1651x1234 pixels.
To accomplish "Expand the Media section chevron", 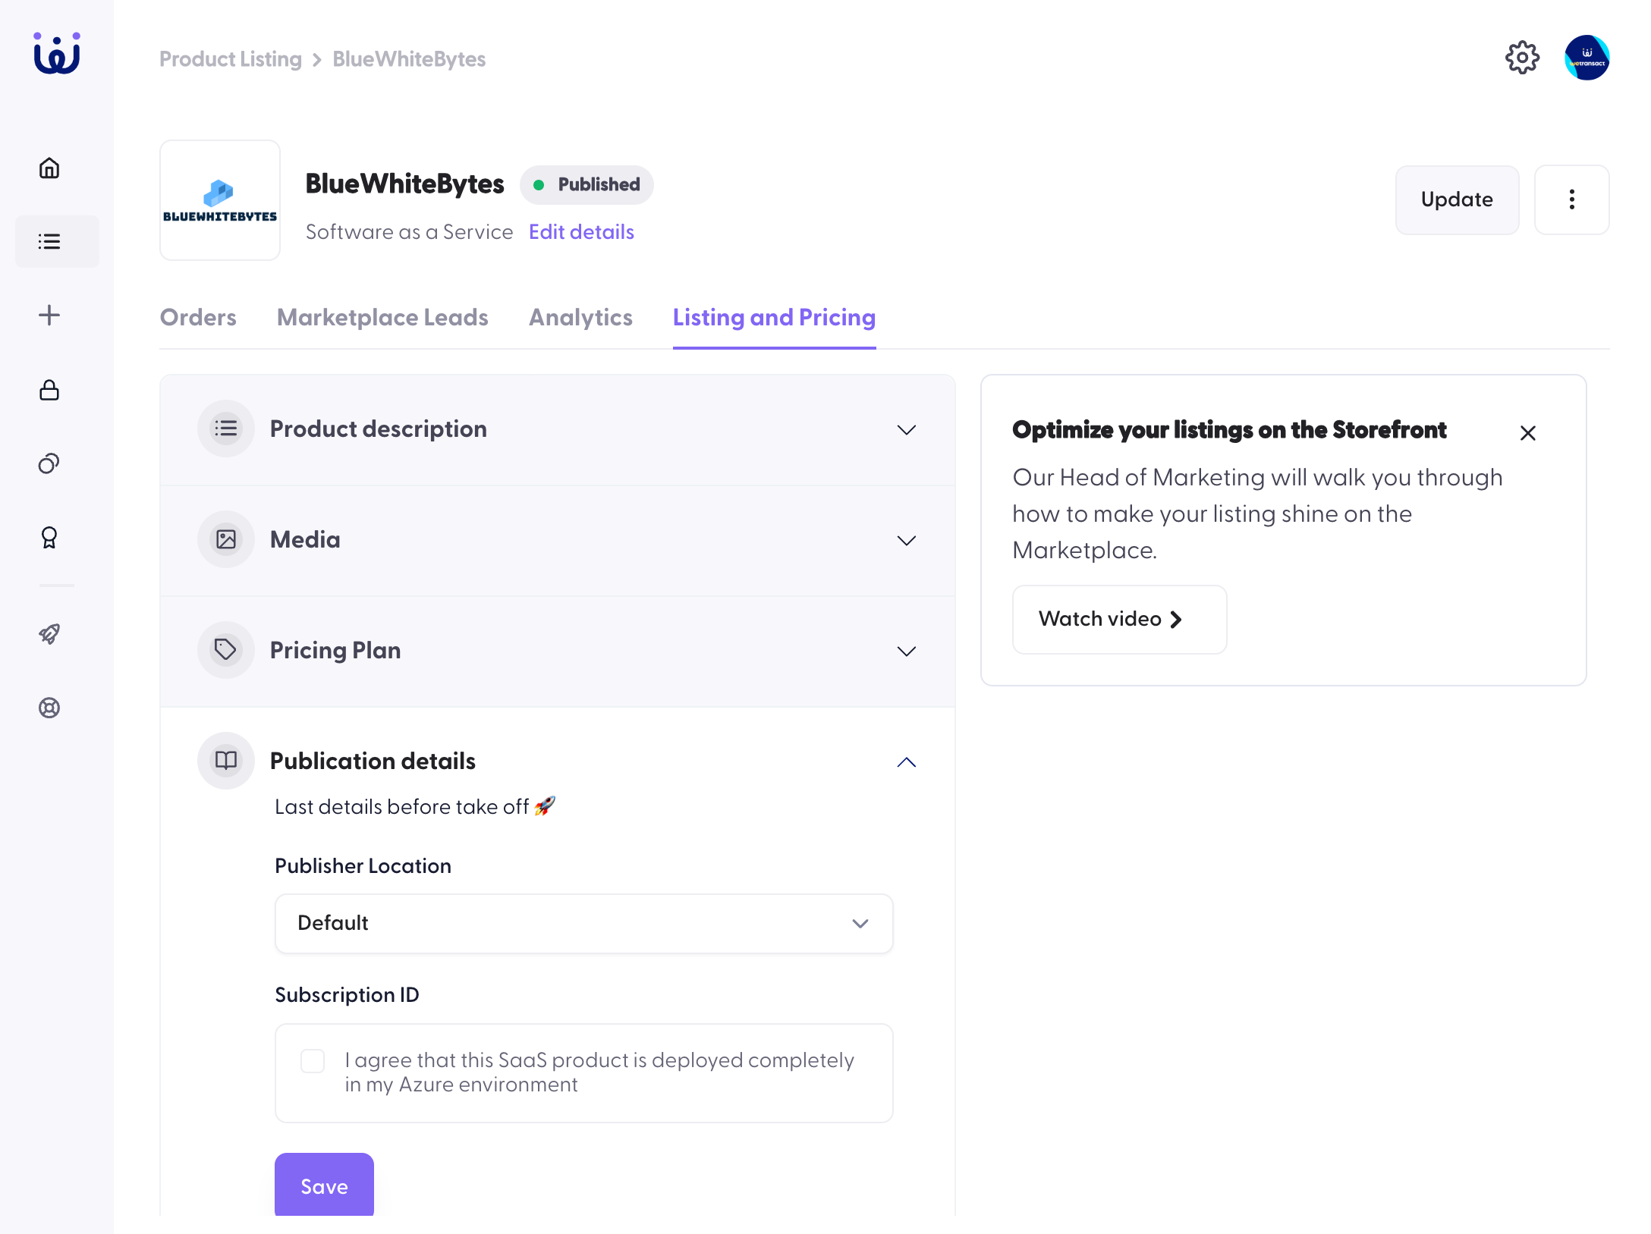I will click(907, 541).
